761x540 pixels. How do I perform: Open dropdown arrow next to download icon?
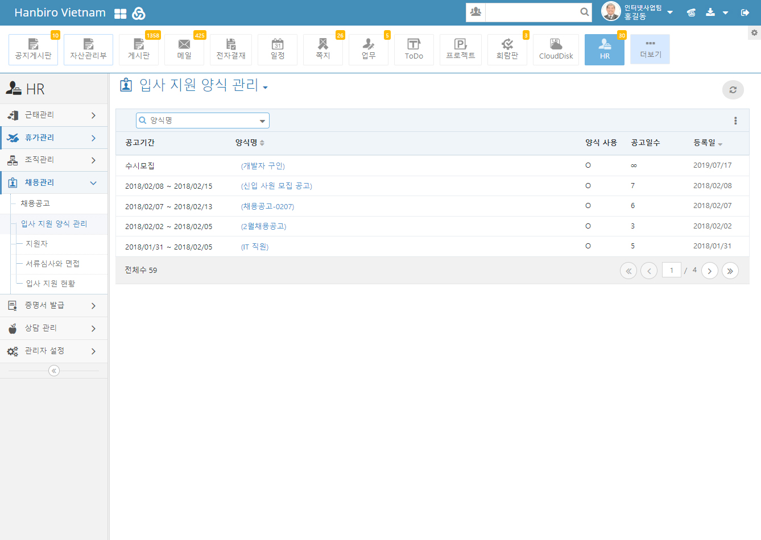[x=725, y=13]
